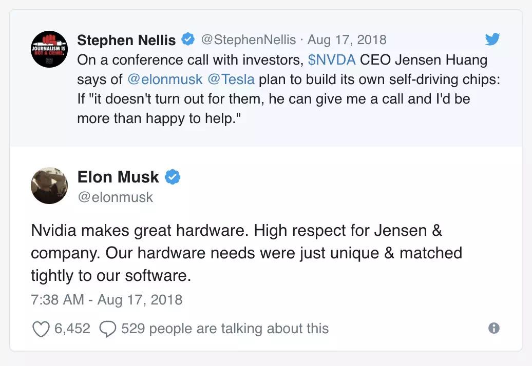Click the Elon Musk display name

118,177
